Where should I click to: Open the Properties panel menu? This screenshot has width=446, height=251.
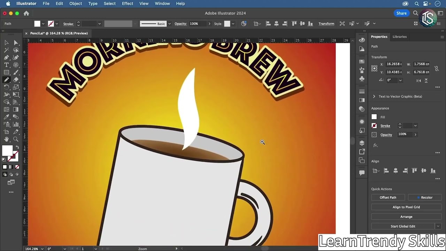tap(443, 37)
